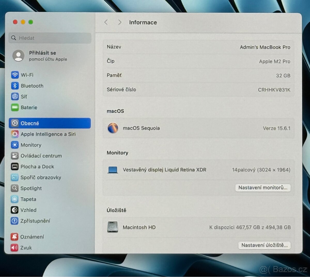Open Oznámení notifications settings
310x277 pixels.
(x=32, y=237)
